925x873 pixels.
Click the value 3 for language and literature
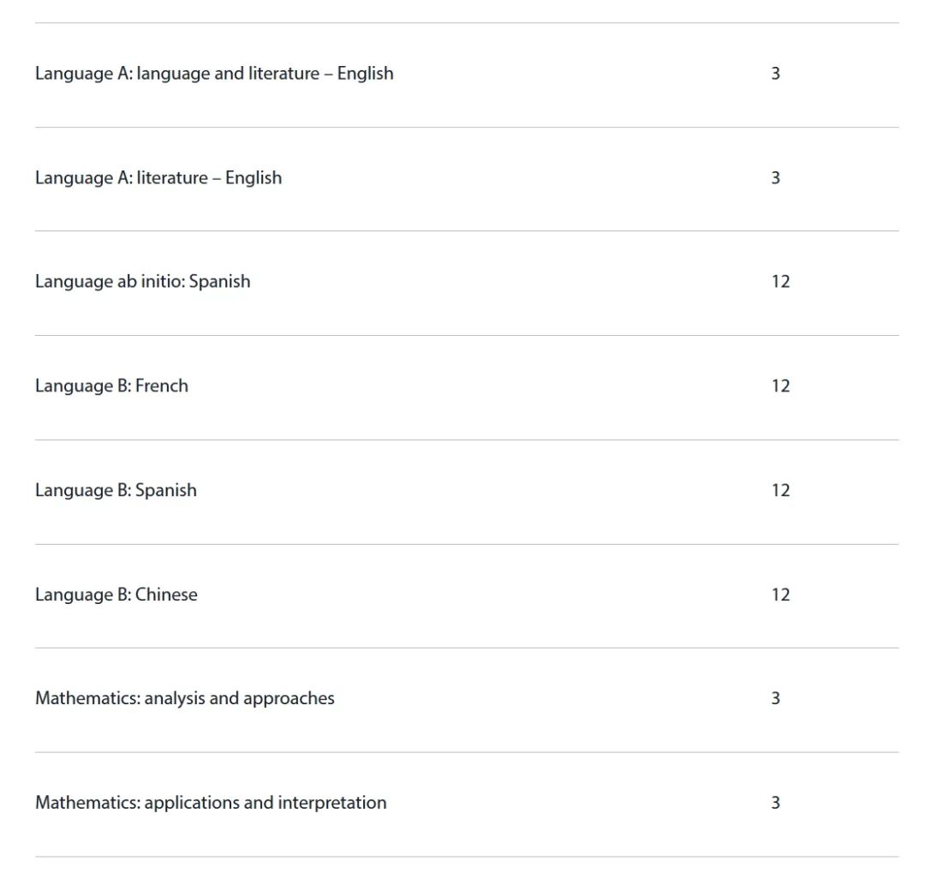[776, 73]
